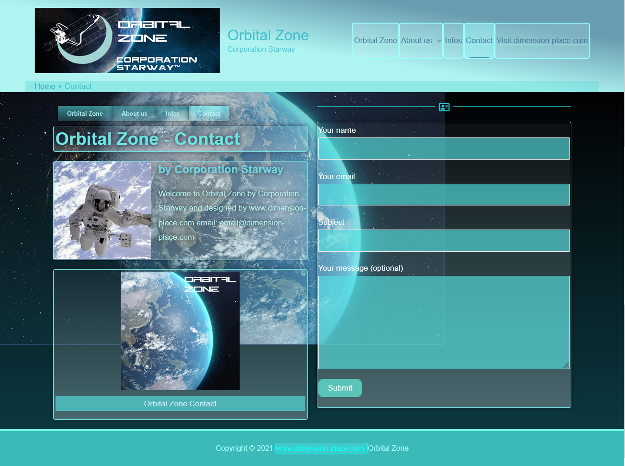Open Orbital Zone in top navigation menu
This screenshot has width=625, height=466.
(376, 41)
